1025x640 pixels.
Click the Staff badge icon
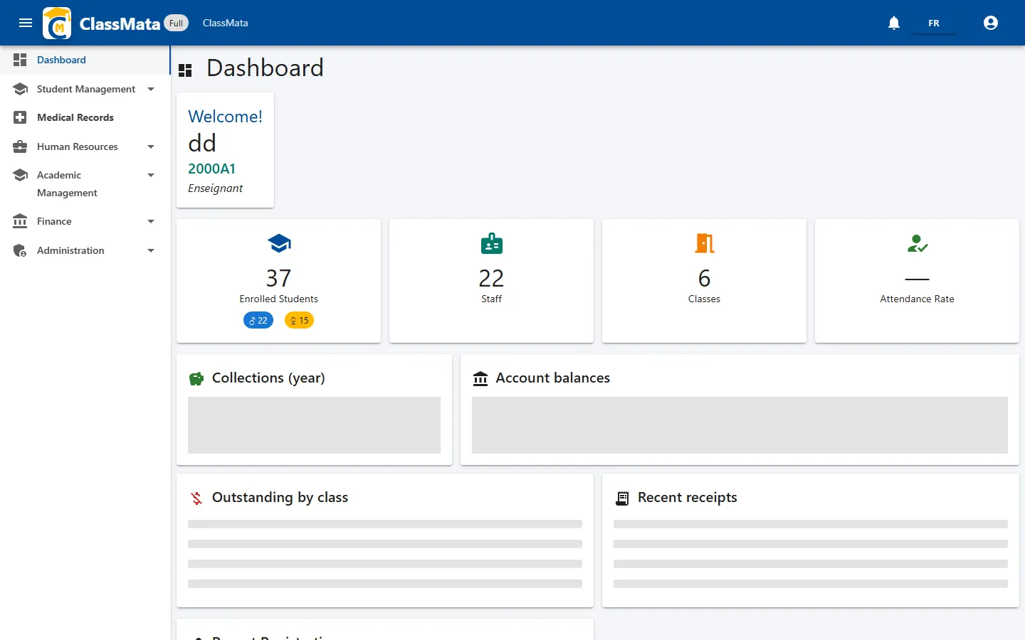click(x=492, y=244)
